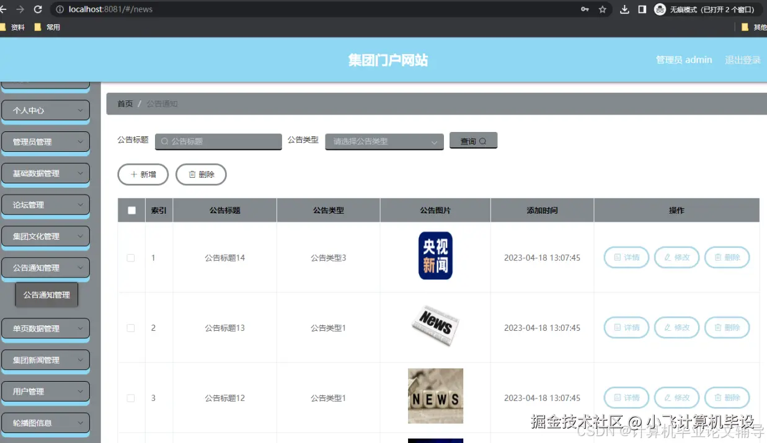The height and width of the screenshot is (443, 767).
Task: Click 详情 document icon for 公告标题12
Action: pyautogui.click(x=618, y=397)
